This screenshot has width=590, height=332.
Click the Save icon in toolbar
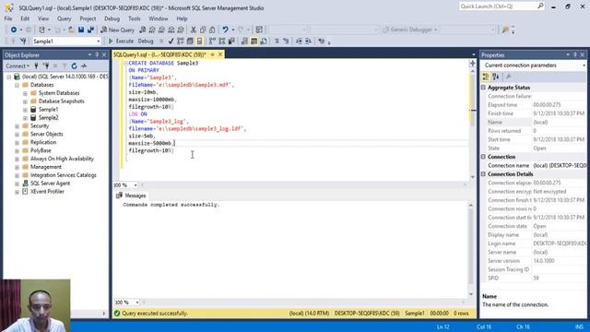coord(81,30)
